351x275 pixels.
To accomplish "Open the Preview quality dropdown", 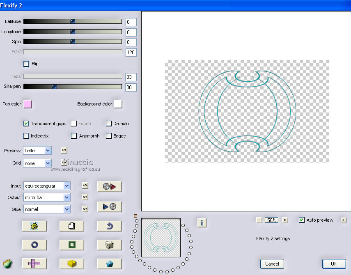I will (37, 151).
